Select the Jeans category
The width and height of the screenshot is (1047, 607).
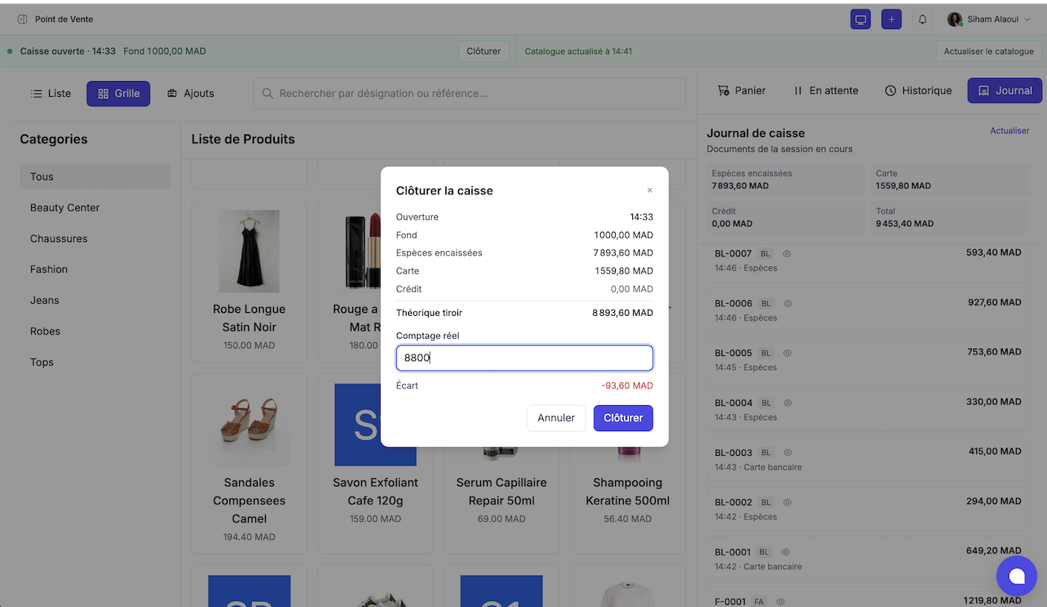[x=95, y=301]
